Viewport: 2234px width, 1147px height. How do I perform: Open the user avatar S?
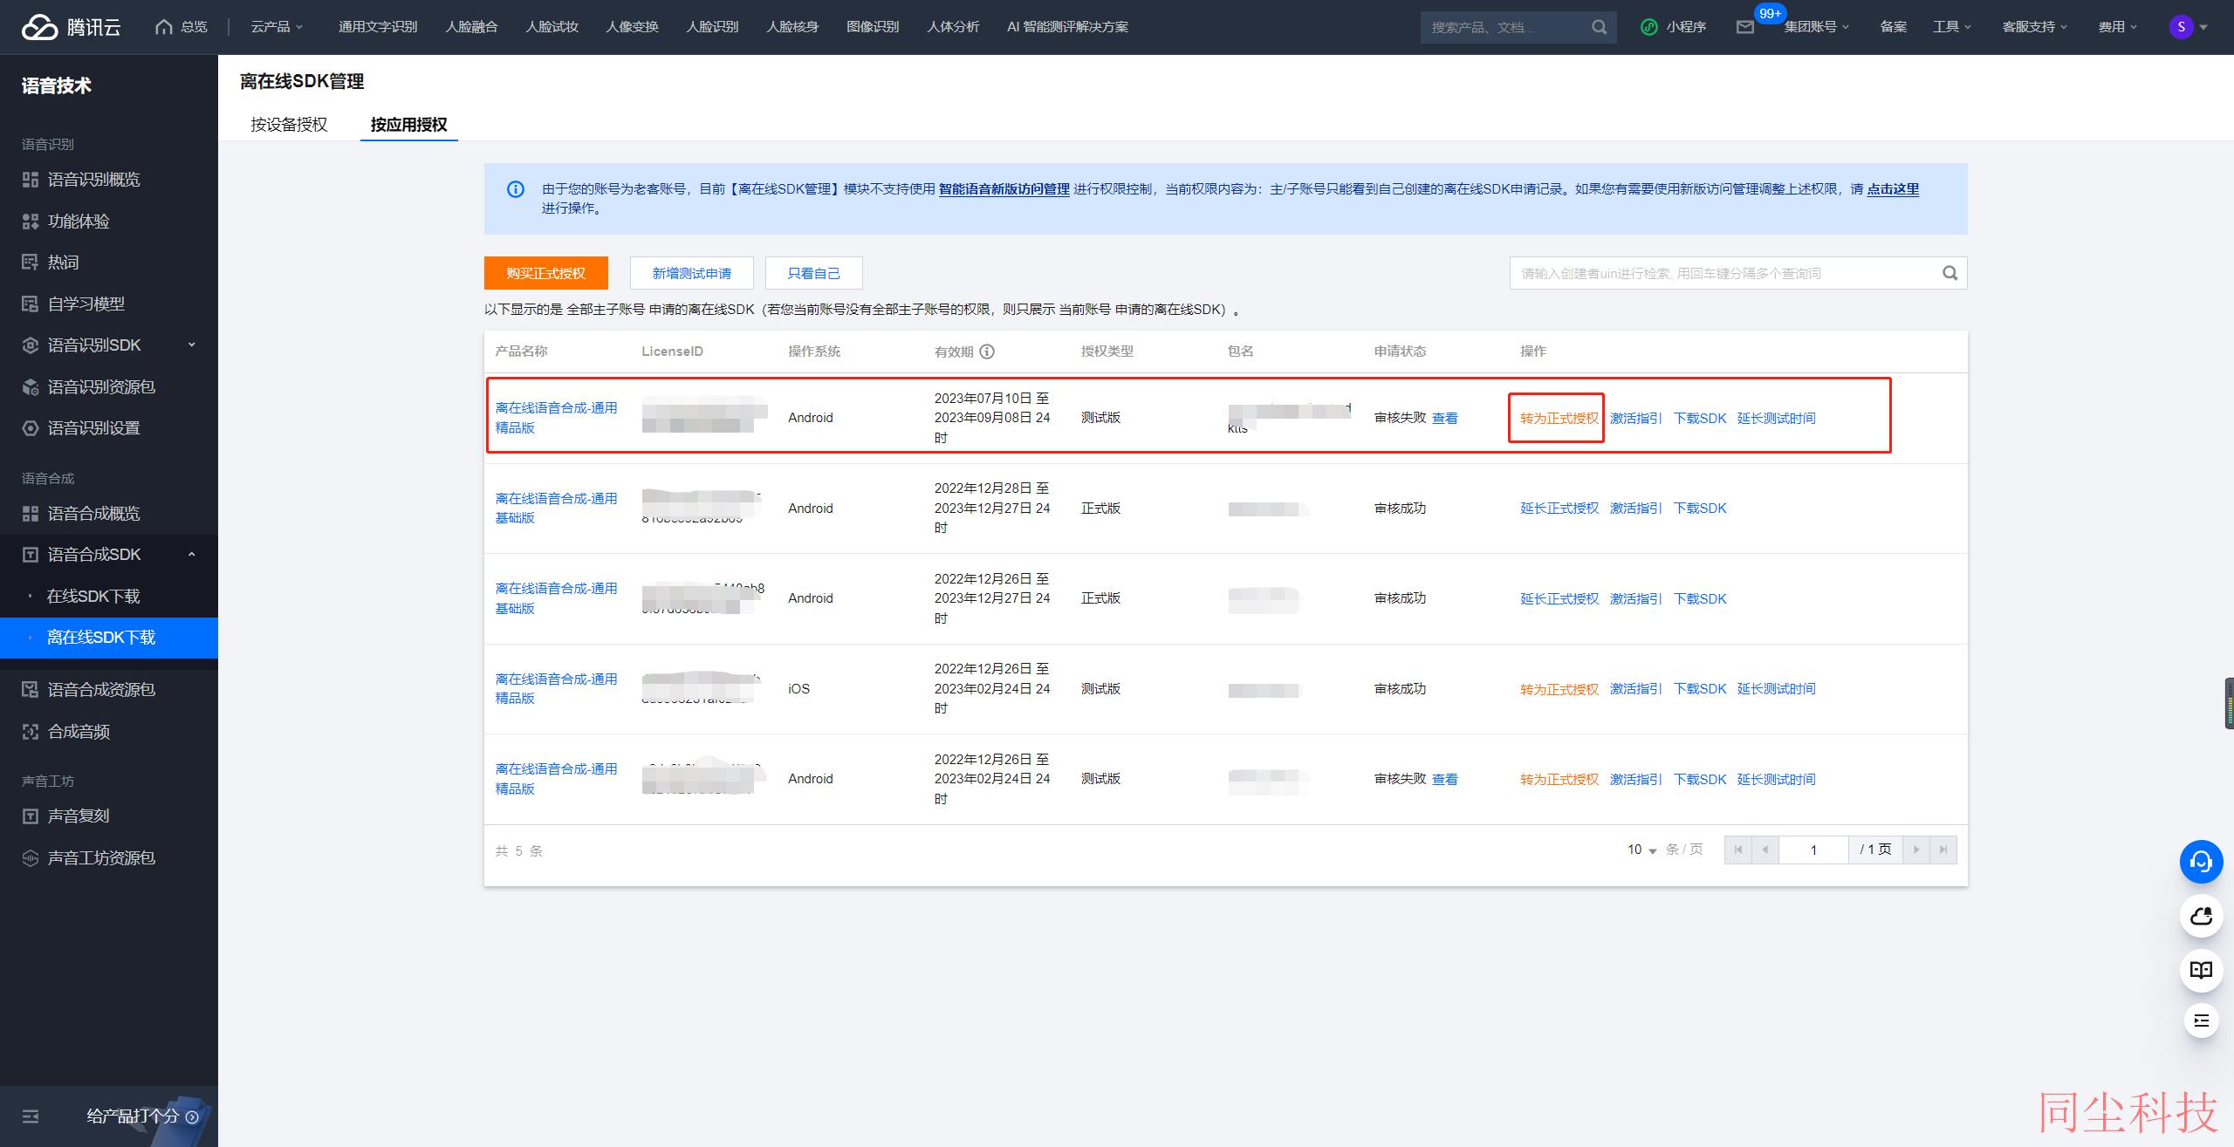pyautogui.click(x=2181, y=27)
